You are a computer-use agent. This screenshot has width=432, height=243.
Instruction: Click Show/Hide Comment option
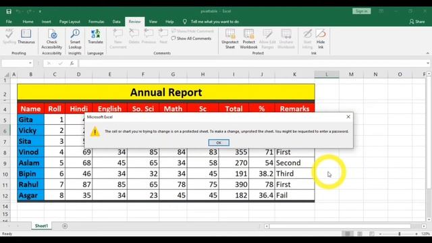192,31
